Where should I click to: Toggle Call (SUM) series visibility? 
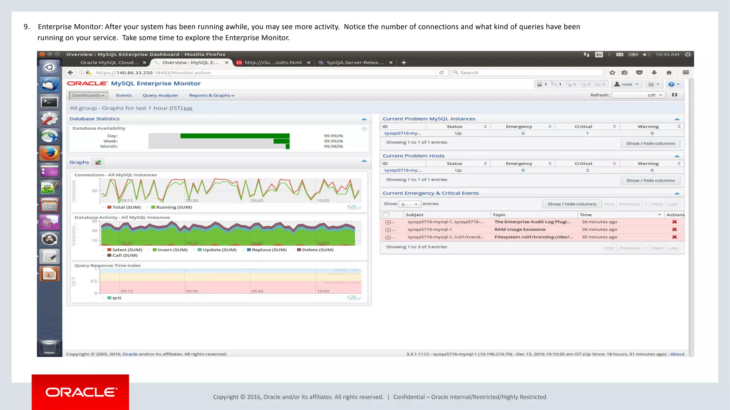(x=122, y=256)
